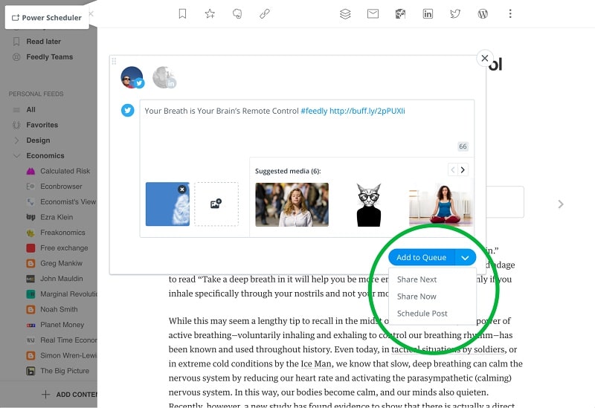This screenshot has height=408, width=595.
Task: Open the Greg Mankiw feed
Action: [x=61, y=263]
